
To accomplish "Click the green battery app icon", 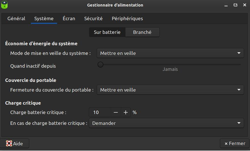I will pos(4,5).
